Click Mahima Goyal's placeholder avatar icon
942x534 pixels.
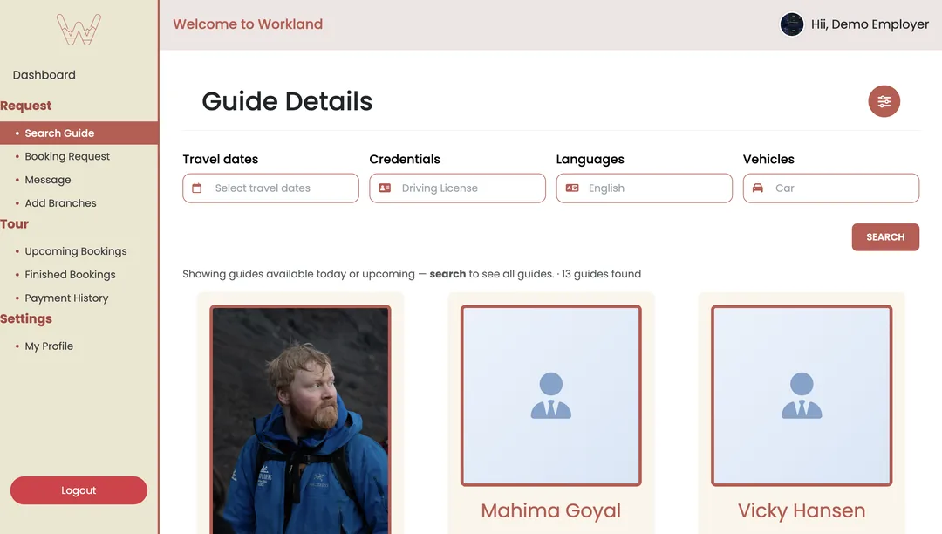tap(551, 395)
